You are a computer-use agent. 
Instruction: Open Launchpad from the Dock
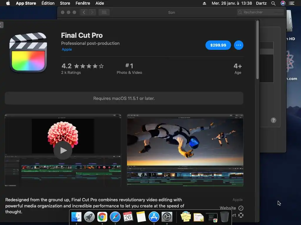89,217
